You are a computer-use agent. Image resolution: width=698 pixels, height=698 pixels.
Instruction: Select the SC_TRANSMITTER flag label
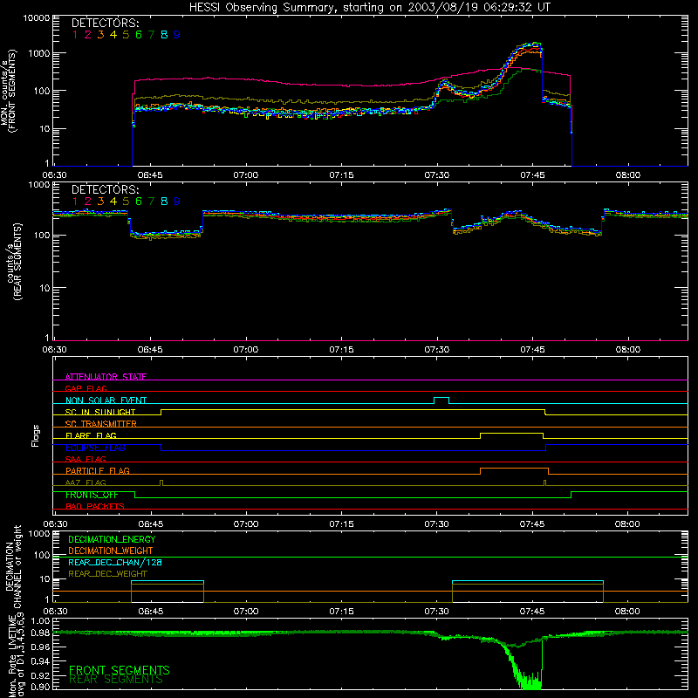101,423
